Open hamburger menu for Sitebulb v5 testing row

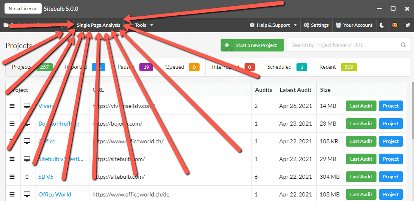pos(12,159)
